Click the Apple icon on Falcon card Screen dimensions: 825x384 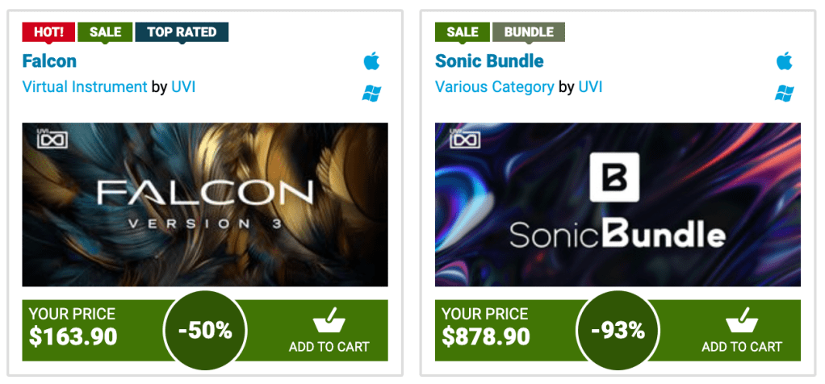[x=371, y=61]
